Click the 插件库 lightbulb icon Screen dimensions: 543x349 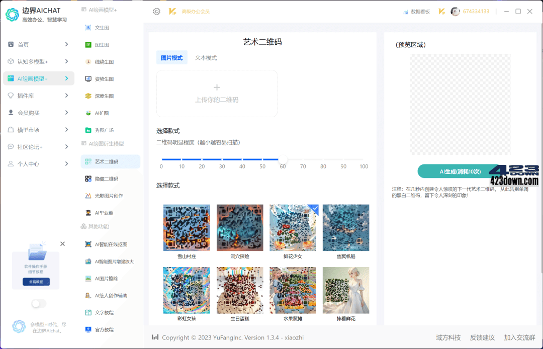point(11,96)
